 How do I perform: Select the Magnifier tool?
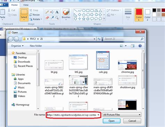[57, 18]
